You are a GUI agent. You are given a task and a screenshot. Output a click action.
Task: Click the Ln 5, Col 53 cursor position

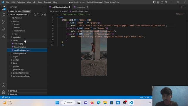coord(144,97)
